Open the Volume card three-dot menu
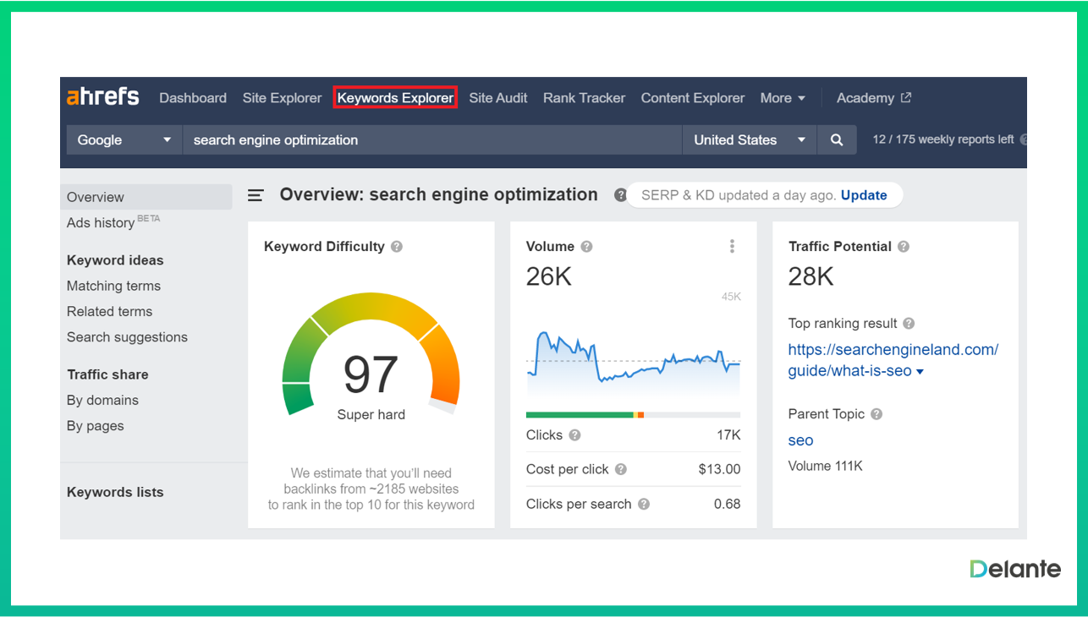Image resolution: width=1088 pixels, height=617 pixels. coord(732,246)
